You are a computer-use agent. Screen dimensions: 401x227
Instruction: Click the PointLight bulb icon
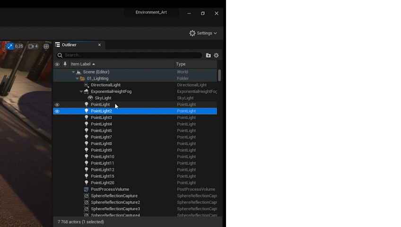pos(87,105)
